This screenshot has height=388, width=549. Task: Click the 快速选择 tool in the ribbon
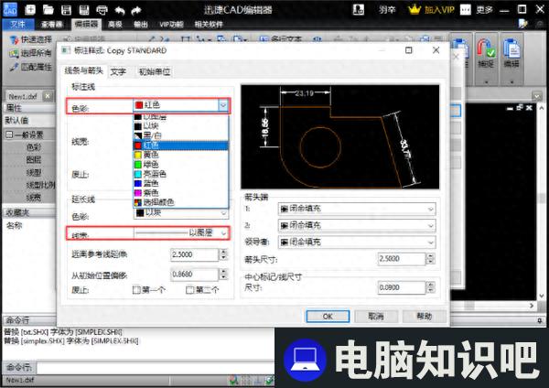[30, 39]
